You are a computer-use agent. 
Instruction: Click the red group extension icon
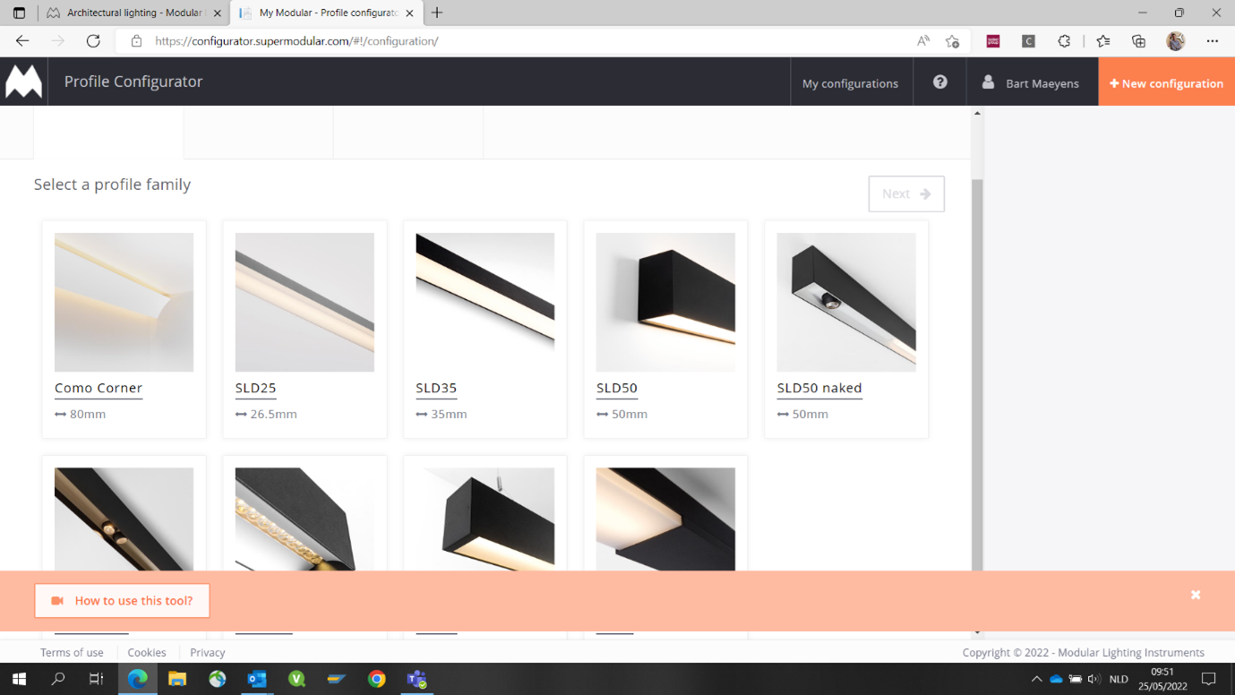[x=993, y=41]
